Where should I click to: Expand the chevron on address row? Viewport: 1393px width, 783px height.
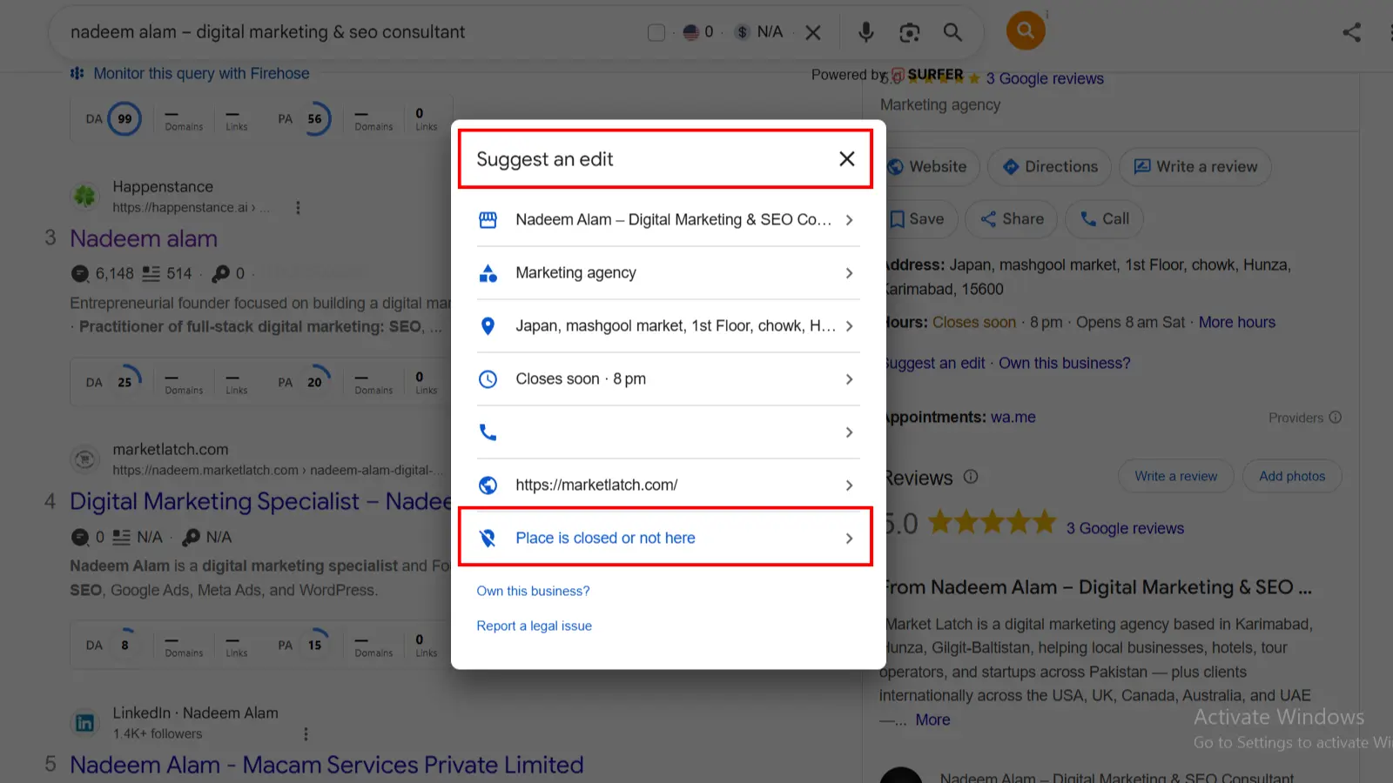point(849,326)
